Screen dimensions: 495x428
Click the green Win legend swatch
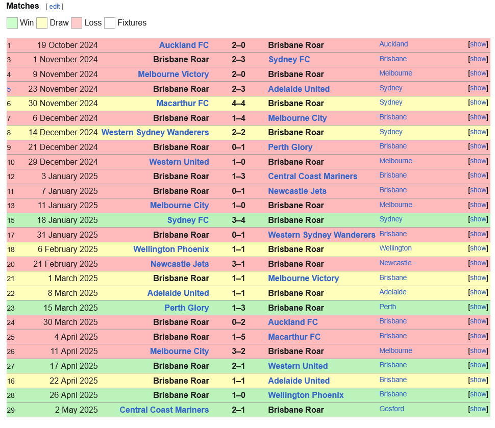click(x=12, y=23)
